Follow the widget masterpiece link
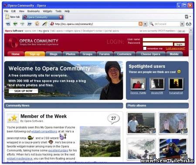This screenshot has width=196, height=165. (20, 158)
